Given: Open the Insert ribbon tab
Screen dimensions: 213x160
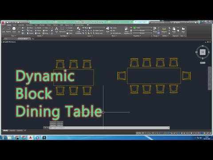Looking at the screenshot, I should 15,25.
